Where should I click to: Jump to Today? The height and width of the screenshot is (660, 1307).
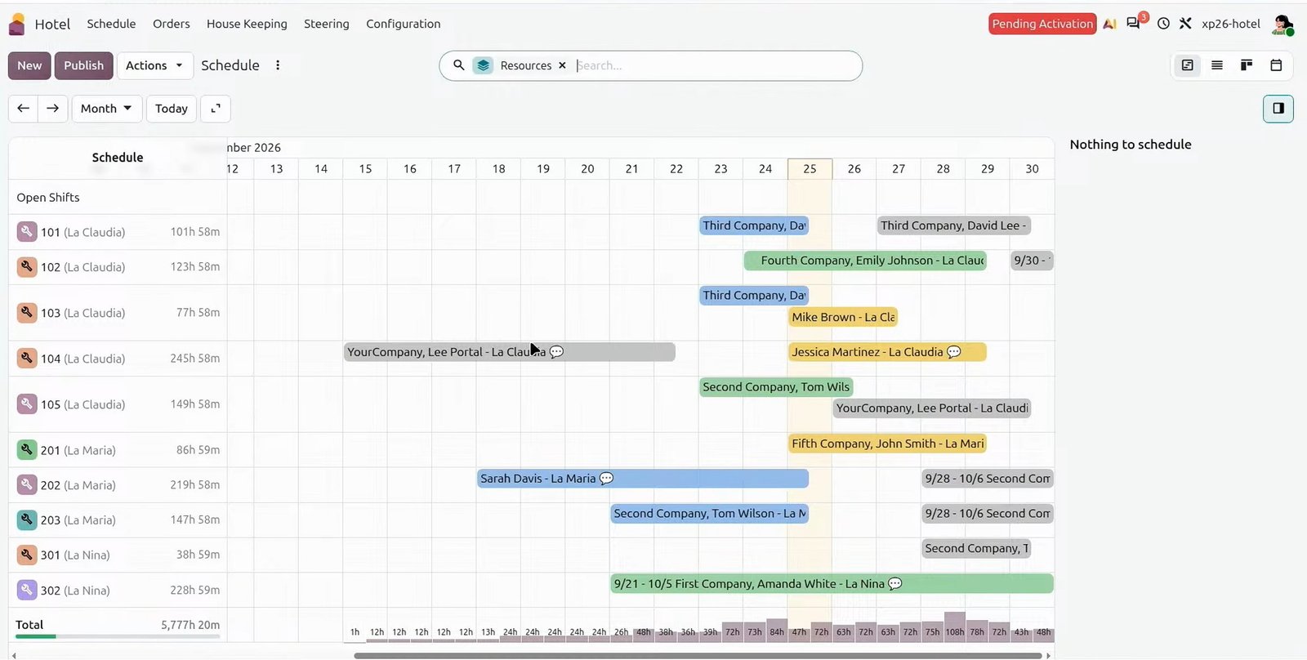172,109
